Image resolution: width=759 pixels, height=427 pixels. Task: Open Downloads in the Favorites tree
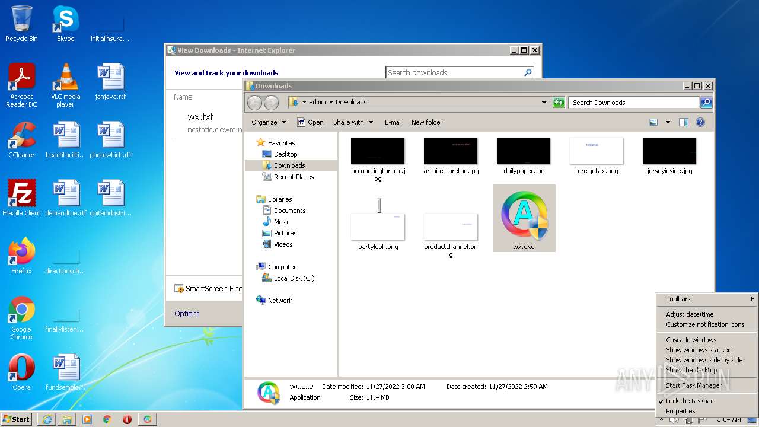coord(289,165)
